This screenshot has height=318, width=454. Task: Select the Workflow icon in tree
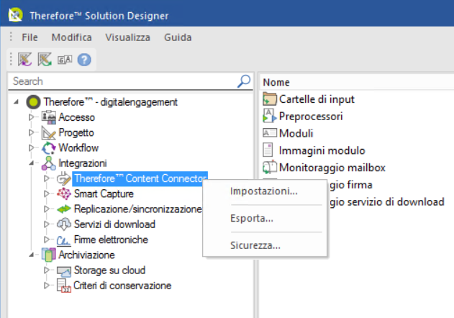click(48, 147)
